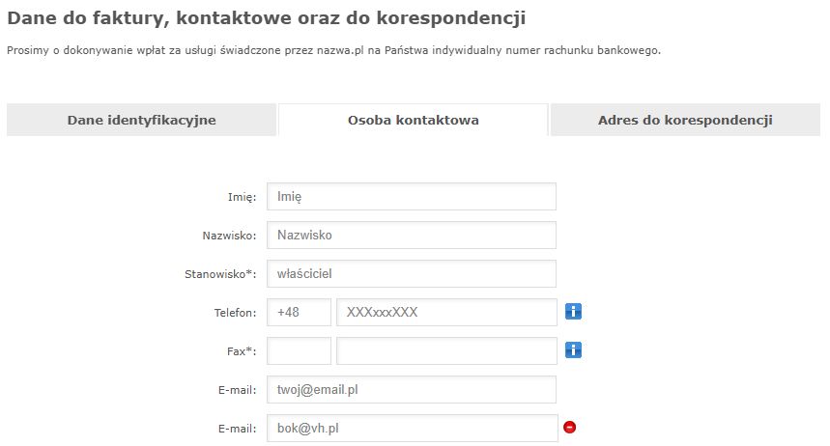The height and width of the screenshot is (446, 830).
Task: Select the bok@vh.pl email field
Action: point(411,428)
